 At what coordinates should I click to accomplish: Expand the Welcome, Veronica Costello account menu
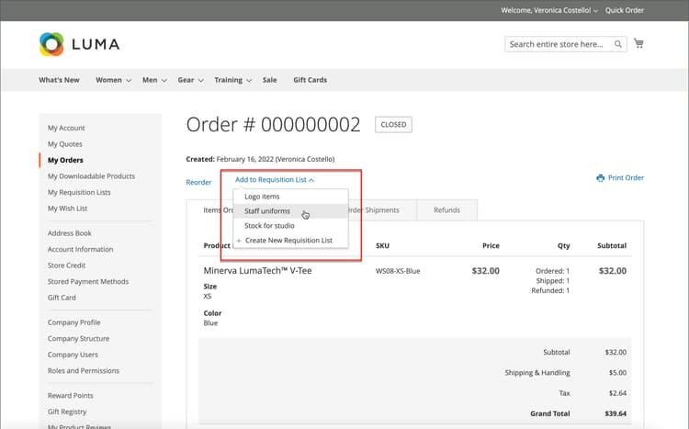click(x=549, y=10)
